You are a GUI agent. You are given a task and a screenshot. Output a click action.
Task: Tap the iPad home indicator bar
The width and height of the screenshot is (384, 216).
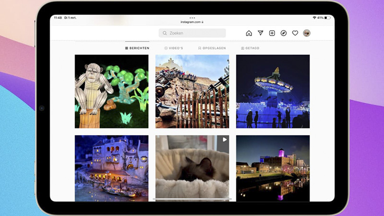point(192,199)
